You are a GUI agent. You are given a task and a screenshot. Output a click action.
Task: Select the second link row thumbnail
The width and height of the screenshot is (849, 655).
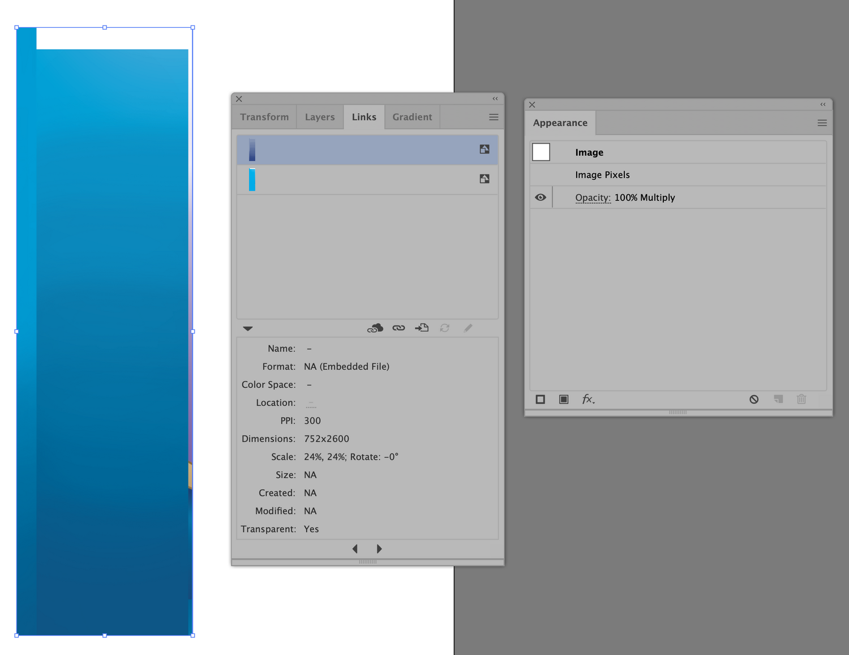[252, 179]
